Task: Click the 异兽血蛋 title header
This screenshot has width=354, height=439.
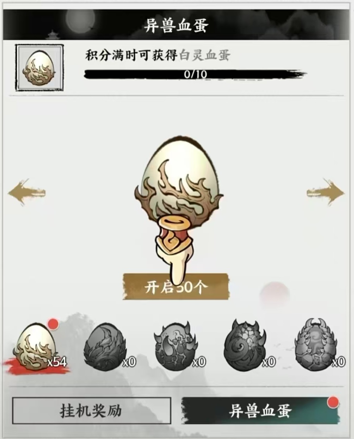Action: [x=176, y=26]
